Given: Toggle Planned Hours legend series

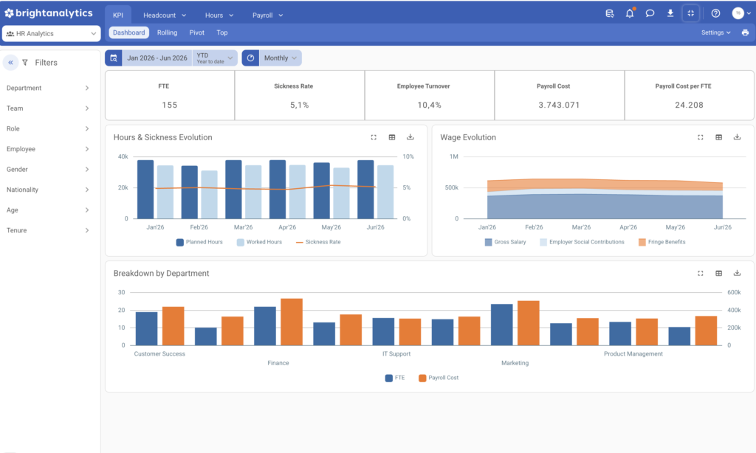Looking at the screenshot, I should 199,243.
